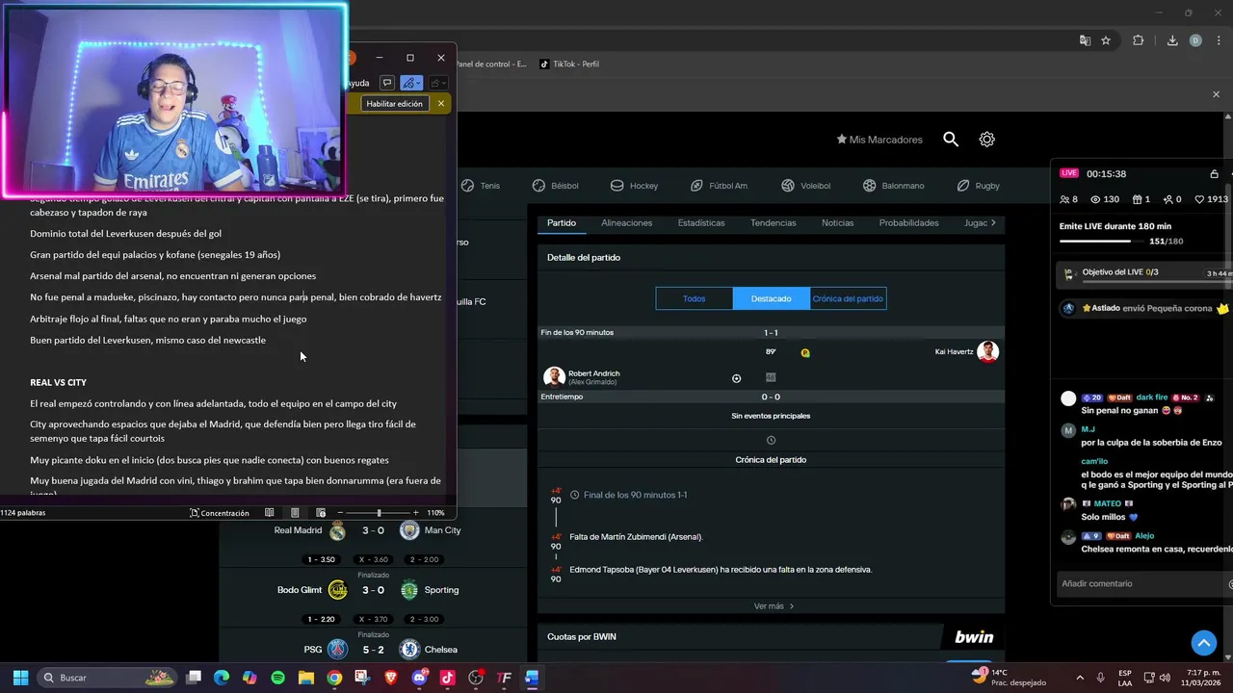Click the Word zoom slider
This screenshot has height=693, width=1233.
click(378, 513)
